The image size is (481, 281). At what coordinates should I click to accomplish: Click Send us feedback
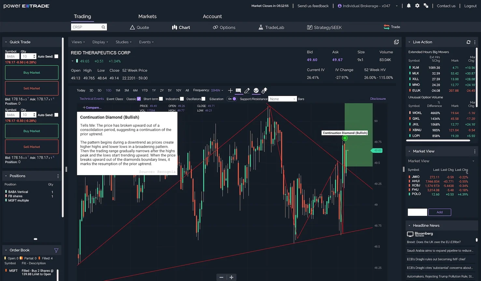point(313,6)
